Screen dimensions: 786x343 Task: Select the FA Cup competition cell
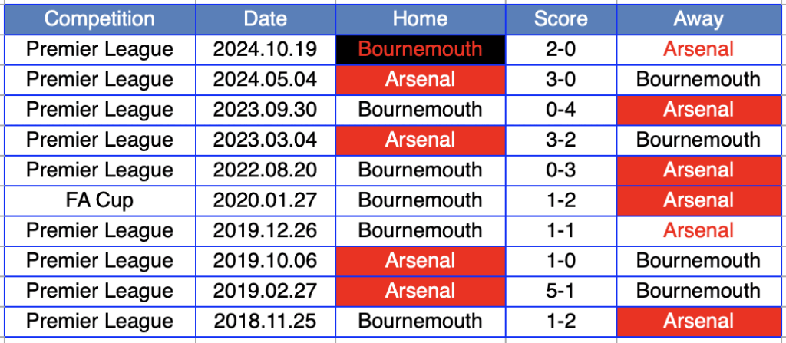pyautogui.click(x=100, y=200)
